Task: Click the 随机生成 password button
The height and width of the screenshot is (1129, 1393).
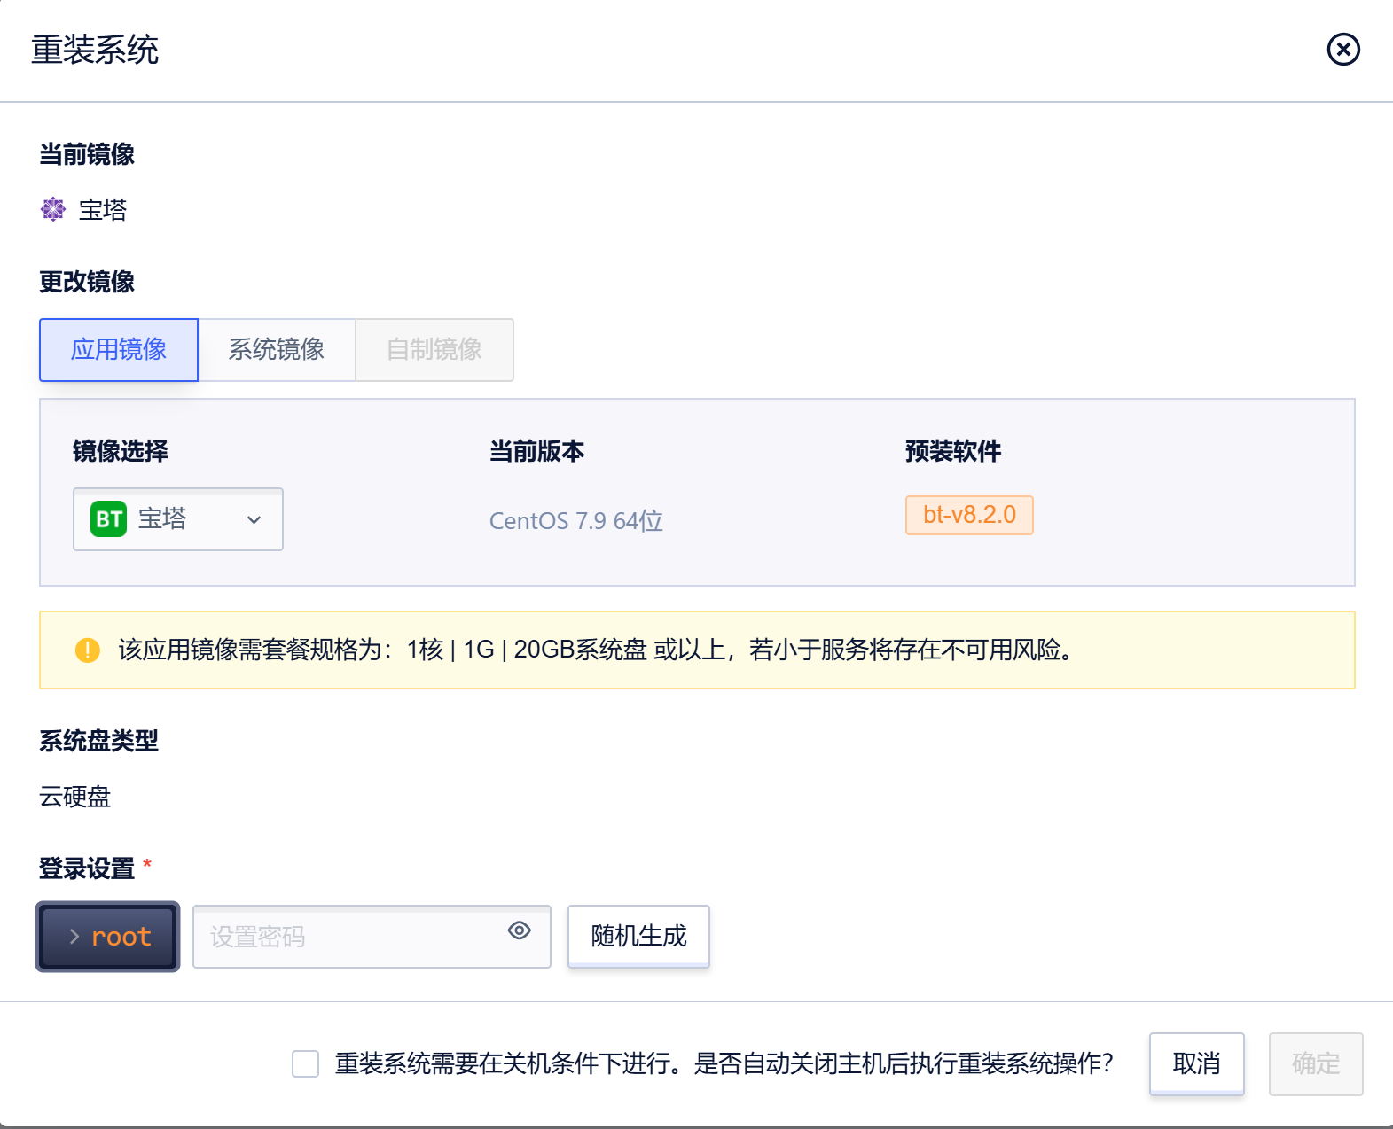Action: [x=638, y=936]
